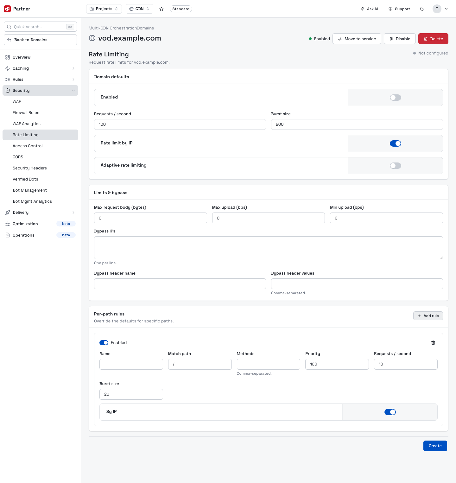Click the favorite star icon

(161, 9)
